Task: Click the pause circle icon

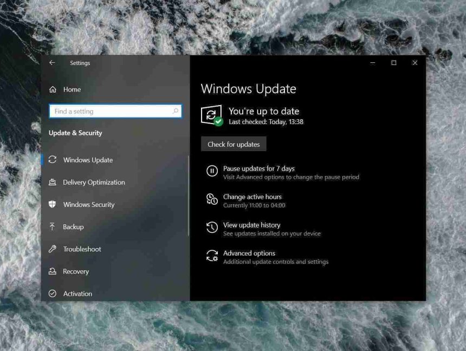Action: click(212, 171)
